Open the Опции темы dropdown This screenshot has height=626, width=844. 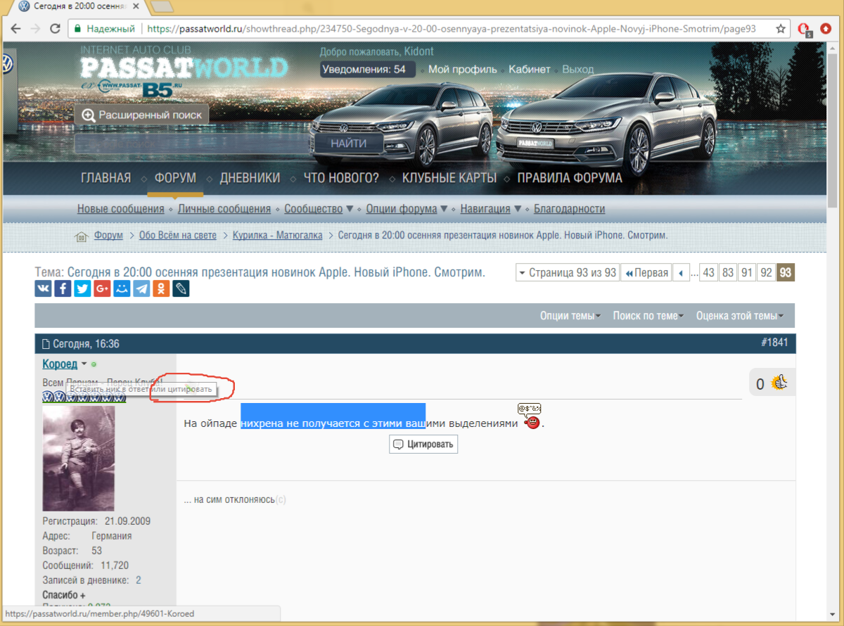(x=570, y=316)
